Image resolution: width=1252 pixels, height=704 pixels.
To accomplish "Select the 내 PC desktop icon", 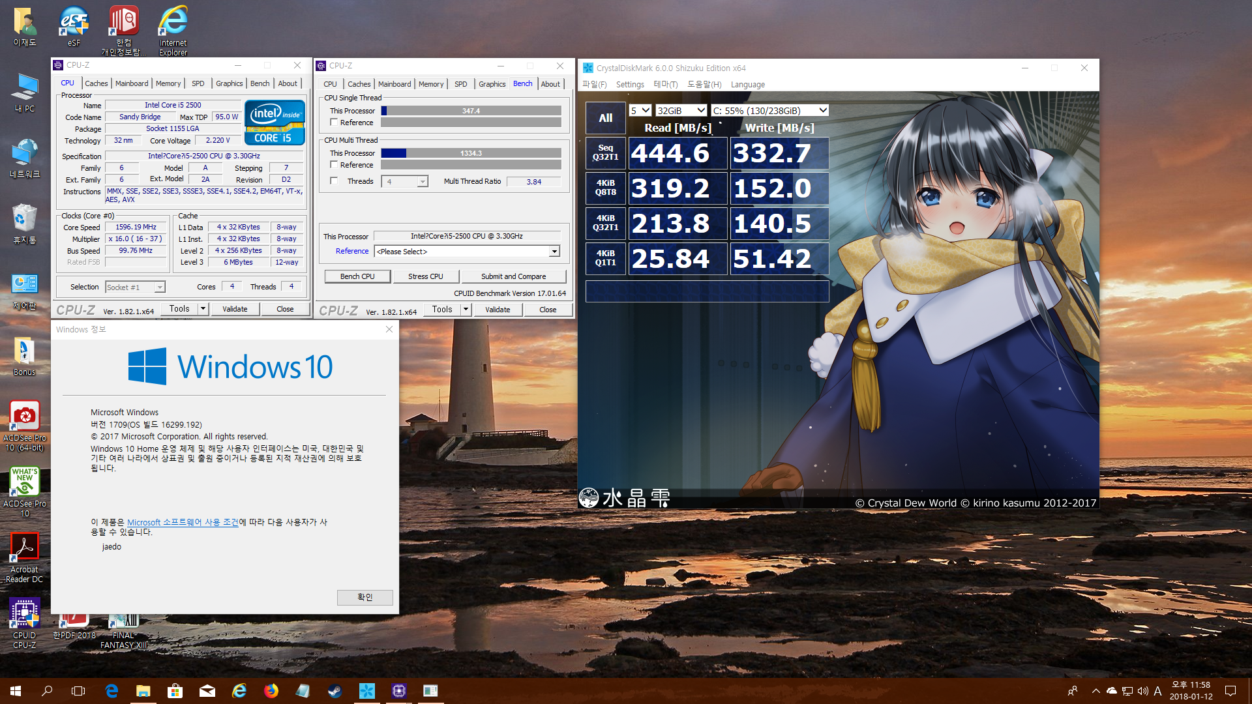I will click(25, 93).
